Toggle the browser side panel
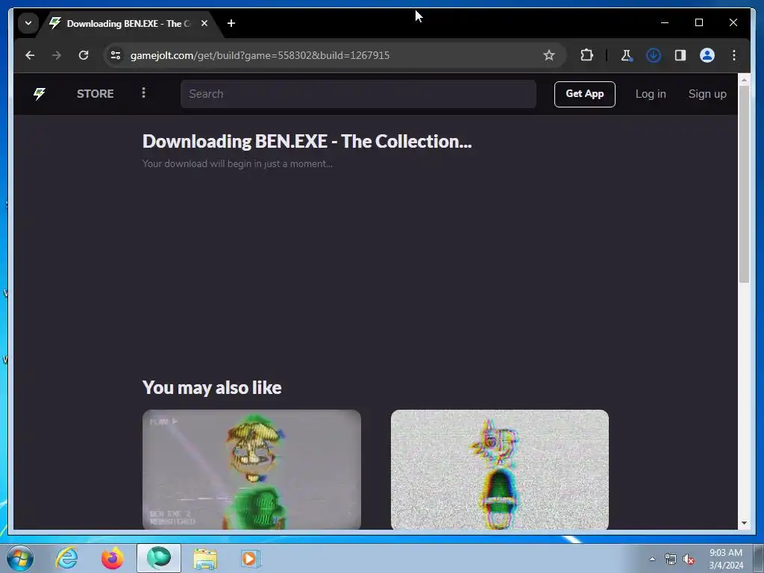Viewport: 764px width, 573px height. [x=680, y=55]
